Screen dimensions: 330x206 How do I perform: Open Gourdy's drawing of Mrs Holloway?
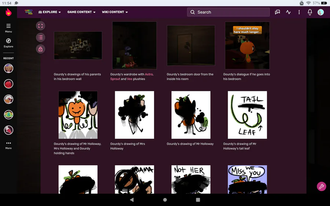[135, 115]
